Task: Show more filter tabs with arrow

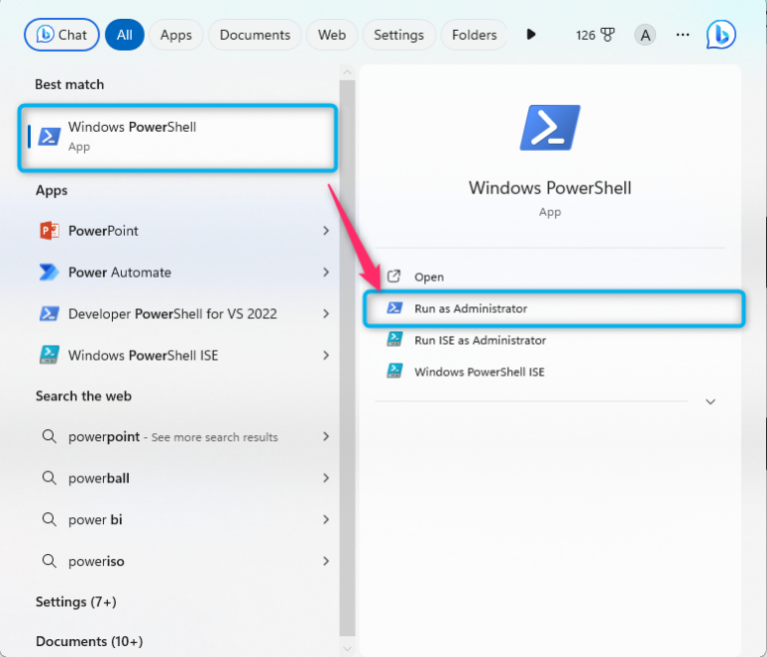Action: pyautogui.click(x=530, y=35)
